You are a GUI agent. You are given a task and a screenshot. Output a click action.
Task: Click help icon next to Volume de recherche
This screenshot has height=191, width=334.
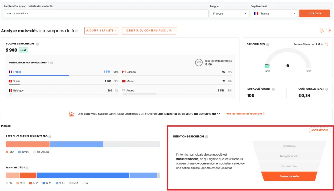(38, 44)
